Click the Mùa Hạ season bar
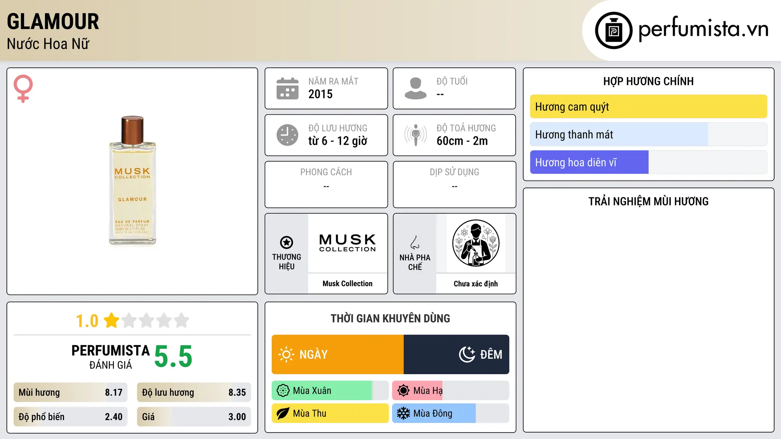 click(451, 391)
